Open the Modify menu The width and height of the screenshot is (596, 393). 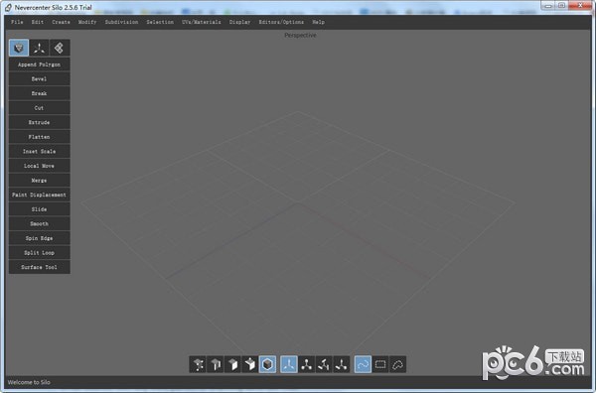point(87,22)
